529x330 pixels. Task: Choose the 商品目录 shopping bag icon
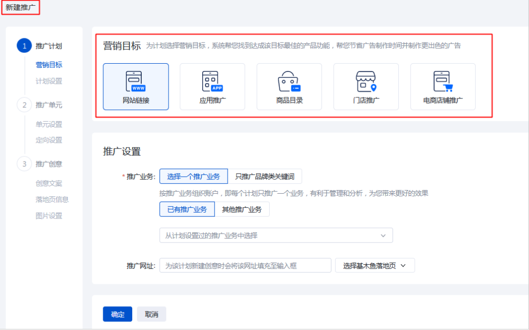[289, 87]
